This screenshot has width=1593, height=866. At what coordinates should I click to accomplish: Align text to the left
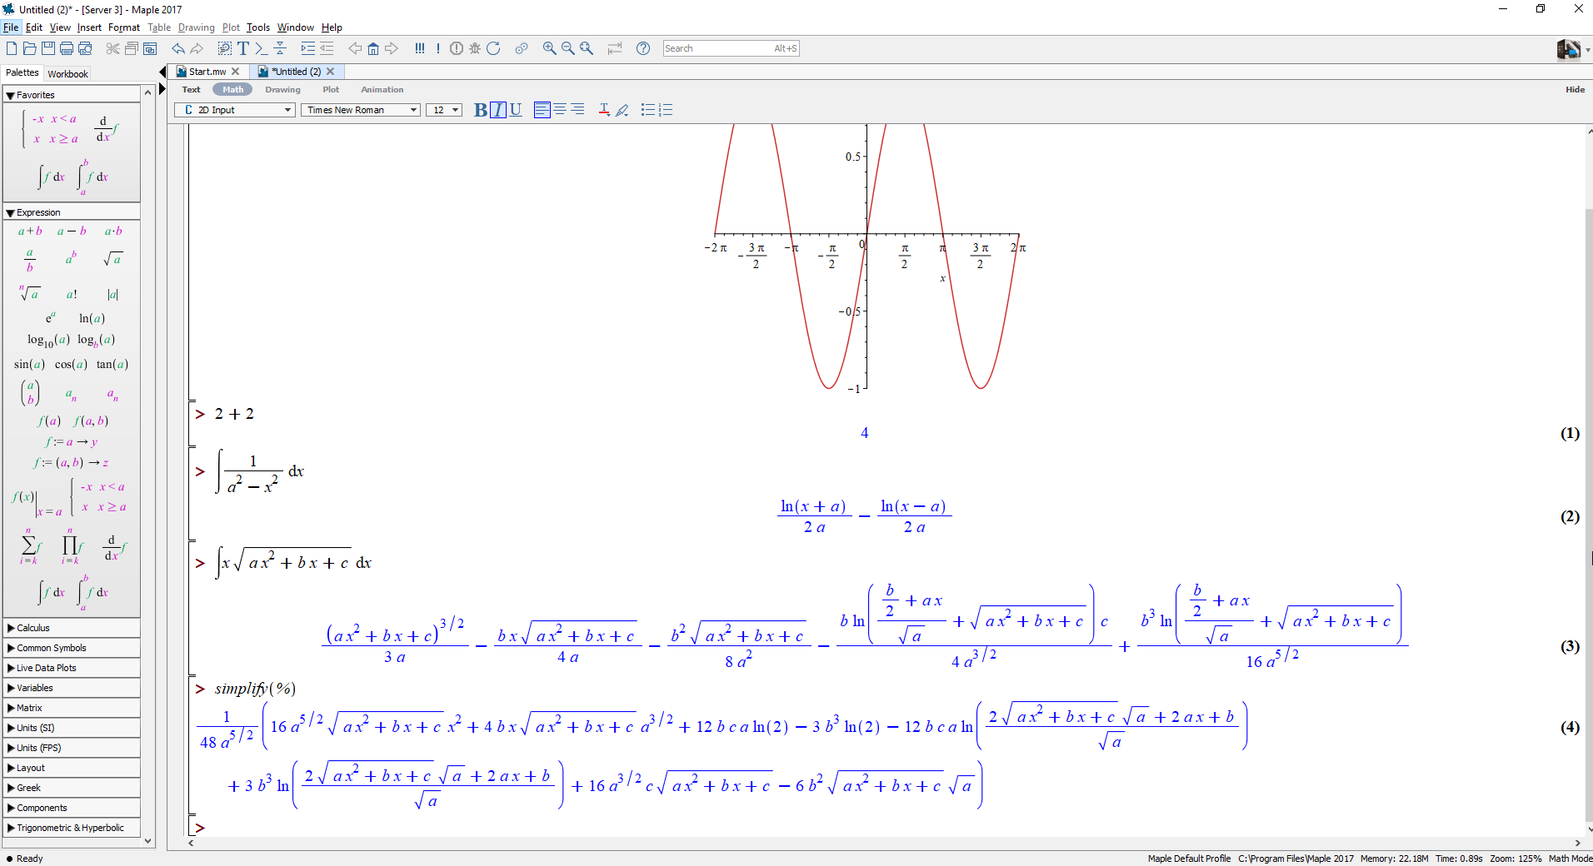542,110
